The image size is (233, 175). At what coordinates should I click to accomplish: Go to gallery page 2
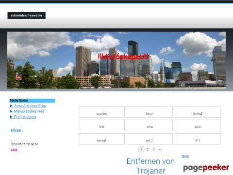148,149
